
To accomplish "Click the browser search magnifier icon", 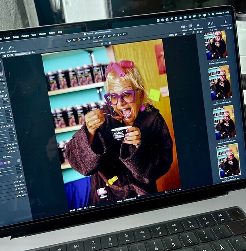I will click(x=228, y=28).
